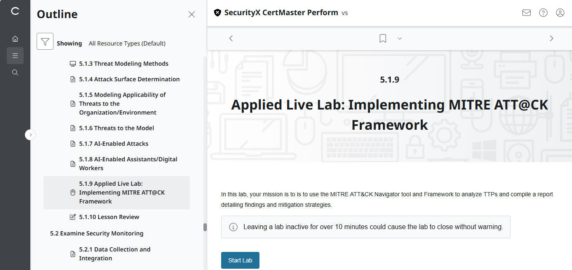Select 5.2.1 Data Collection and Integration
This screenshot has height=270, width=572.
[115, 253]
